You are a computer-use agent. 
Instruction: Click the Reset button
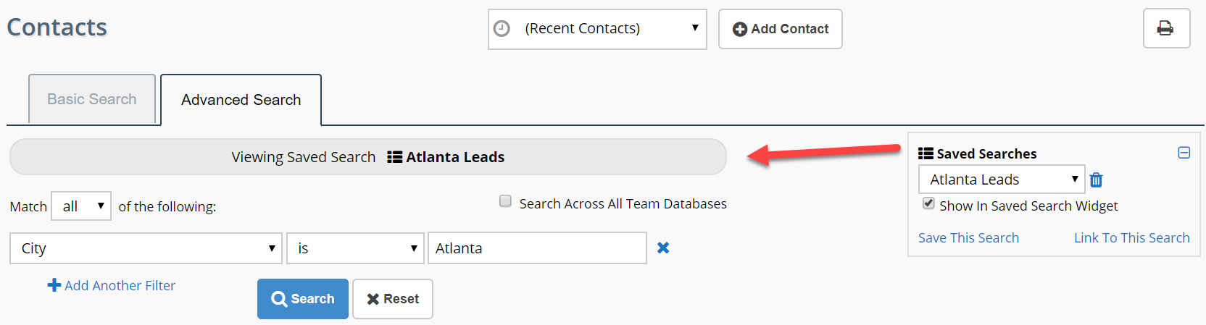[393, 299]
